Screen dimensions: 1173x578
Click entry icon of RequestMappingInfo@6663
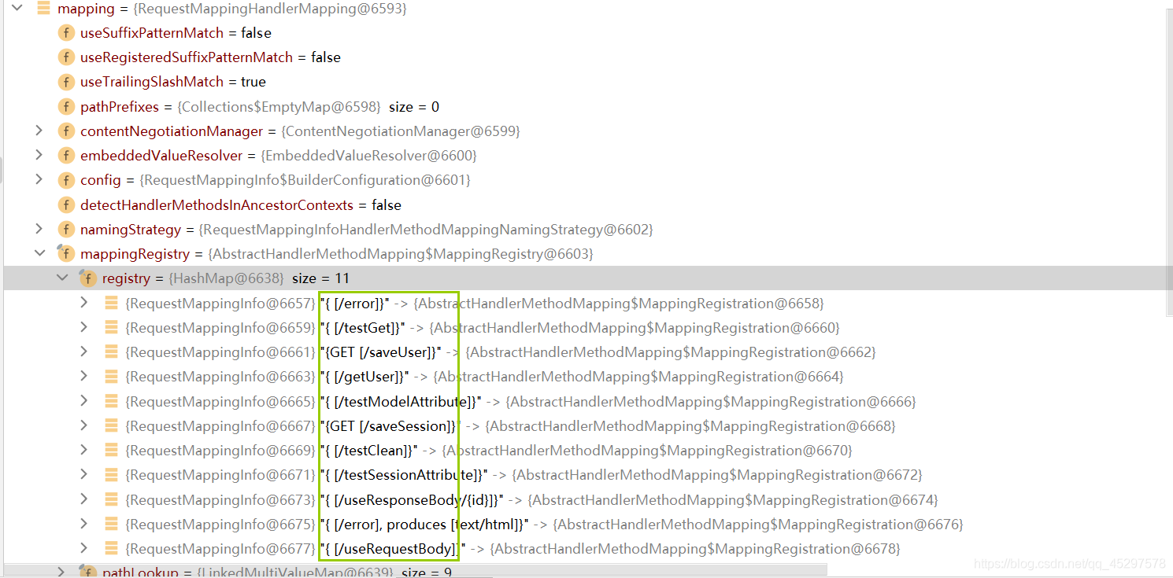111,376
